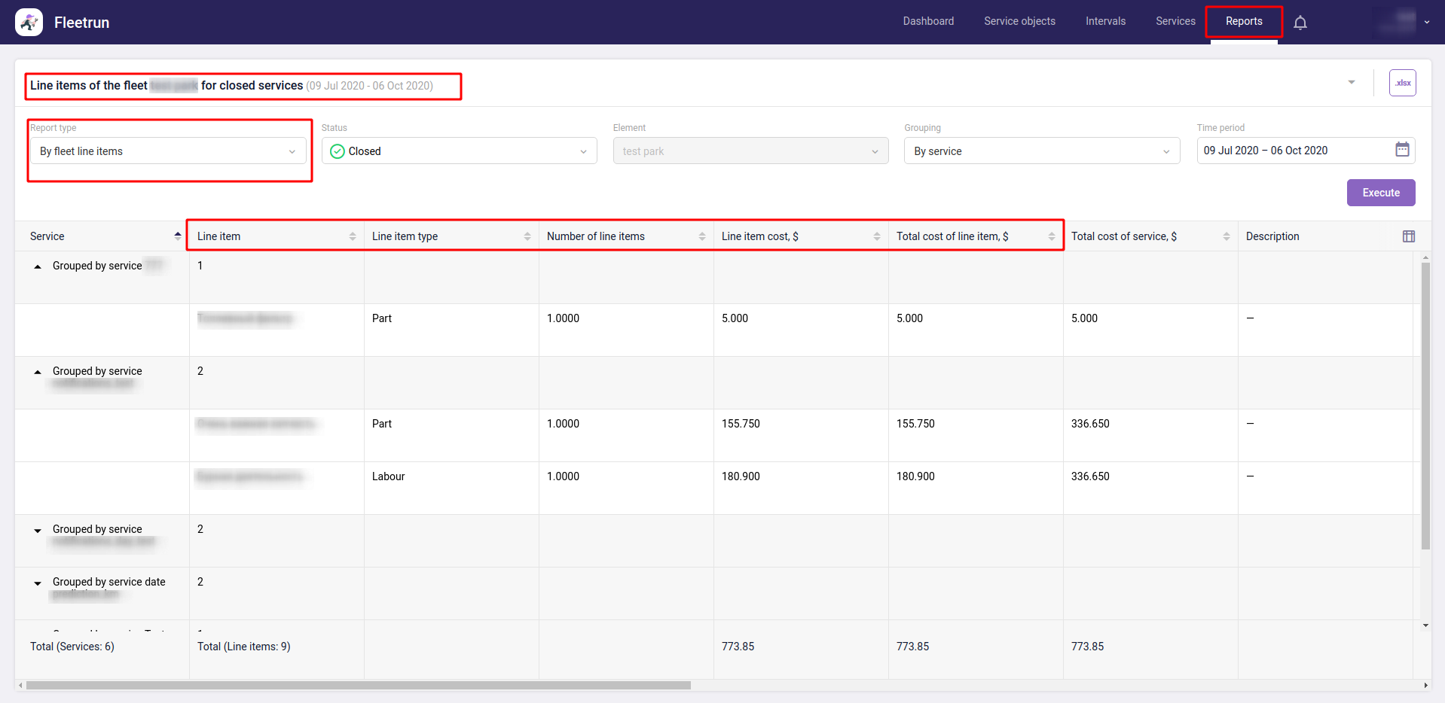
Task: Export report as .xlsx file
Action: point(1402,83)
